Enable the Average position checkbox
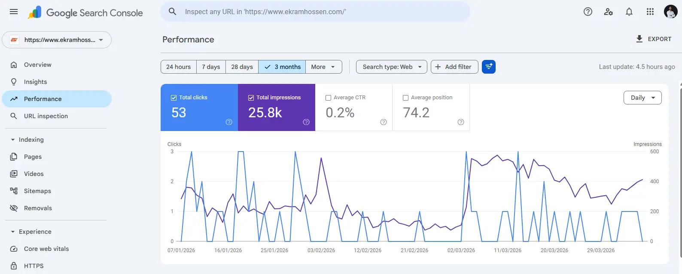Viewport: 682px width, 274px height. (405, 98)
